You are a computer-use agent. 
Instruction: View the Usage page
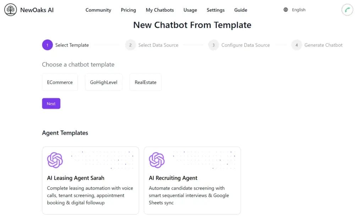190,10
